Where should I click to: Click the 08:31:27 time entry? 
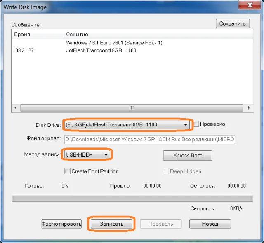tap(25, 50)
